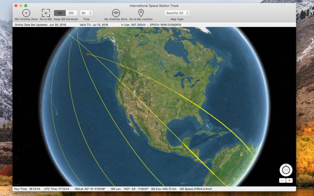Screen dimensions: 314x196
Task: Zoom in with the plus button
Action: click(x=289, y=180)
